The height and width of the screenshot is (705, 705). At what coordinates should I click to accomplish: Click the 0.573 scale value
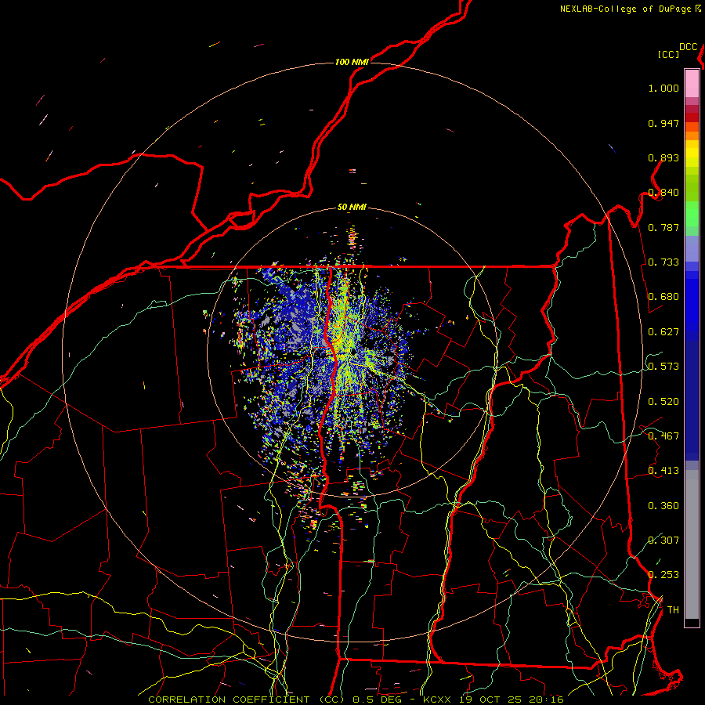click(x=663, y=367)
